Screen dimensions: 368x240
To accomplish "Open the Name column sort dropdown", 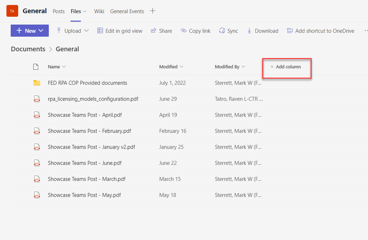I will (x=64, y=67).
